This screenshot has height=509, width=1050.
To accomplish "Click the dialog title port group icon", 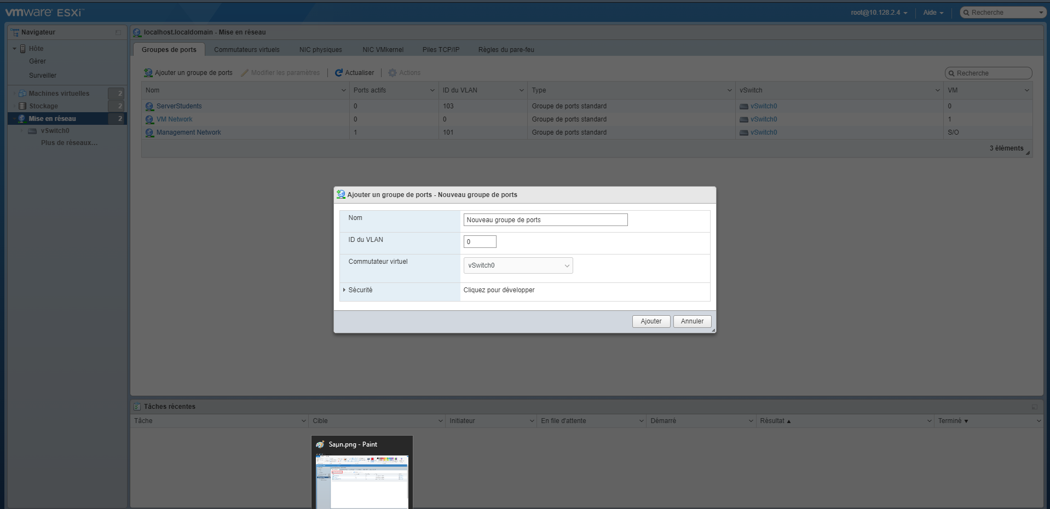I will click(x=341, y=194).
